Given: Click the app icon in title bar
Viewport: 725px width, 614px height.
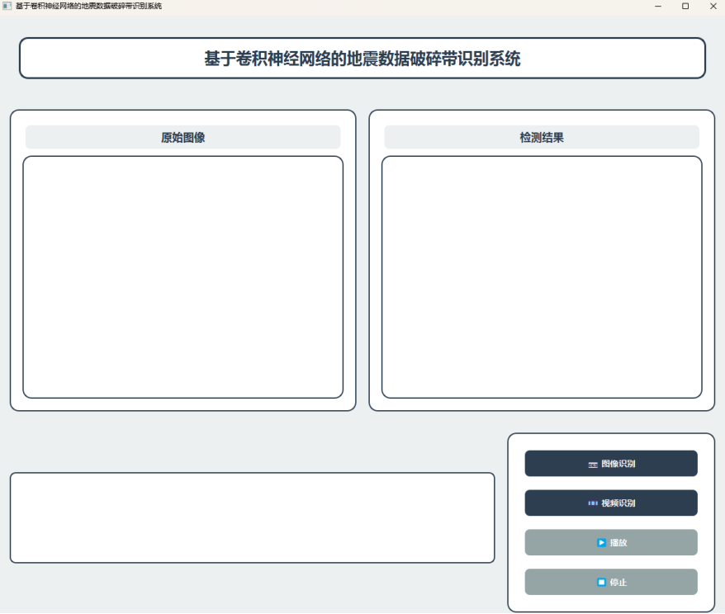Looking at the screenshot, I should pyautogui.click(x=7, y=6).
